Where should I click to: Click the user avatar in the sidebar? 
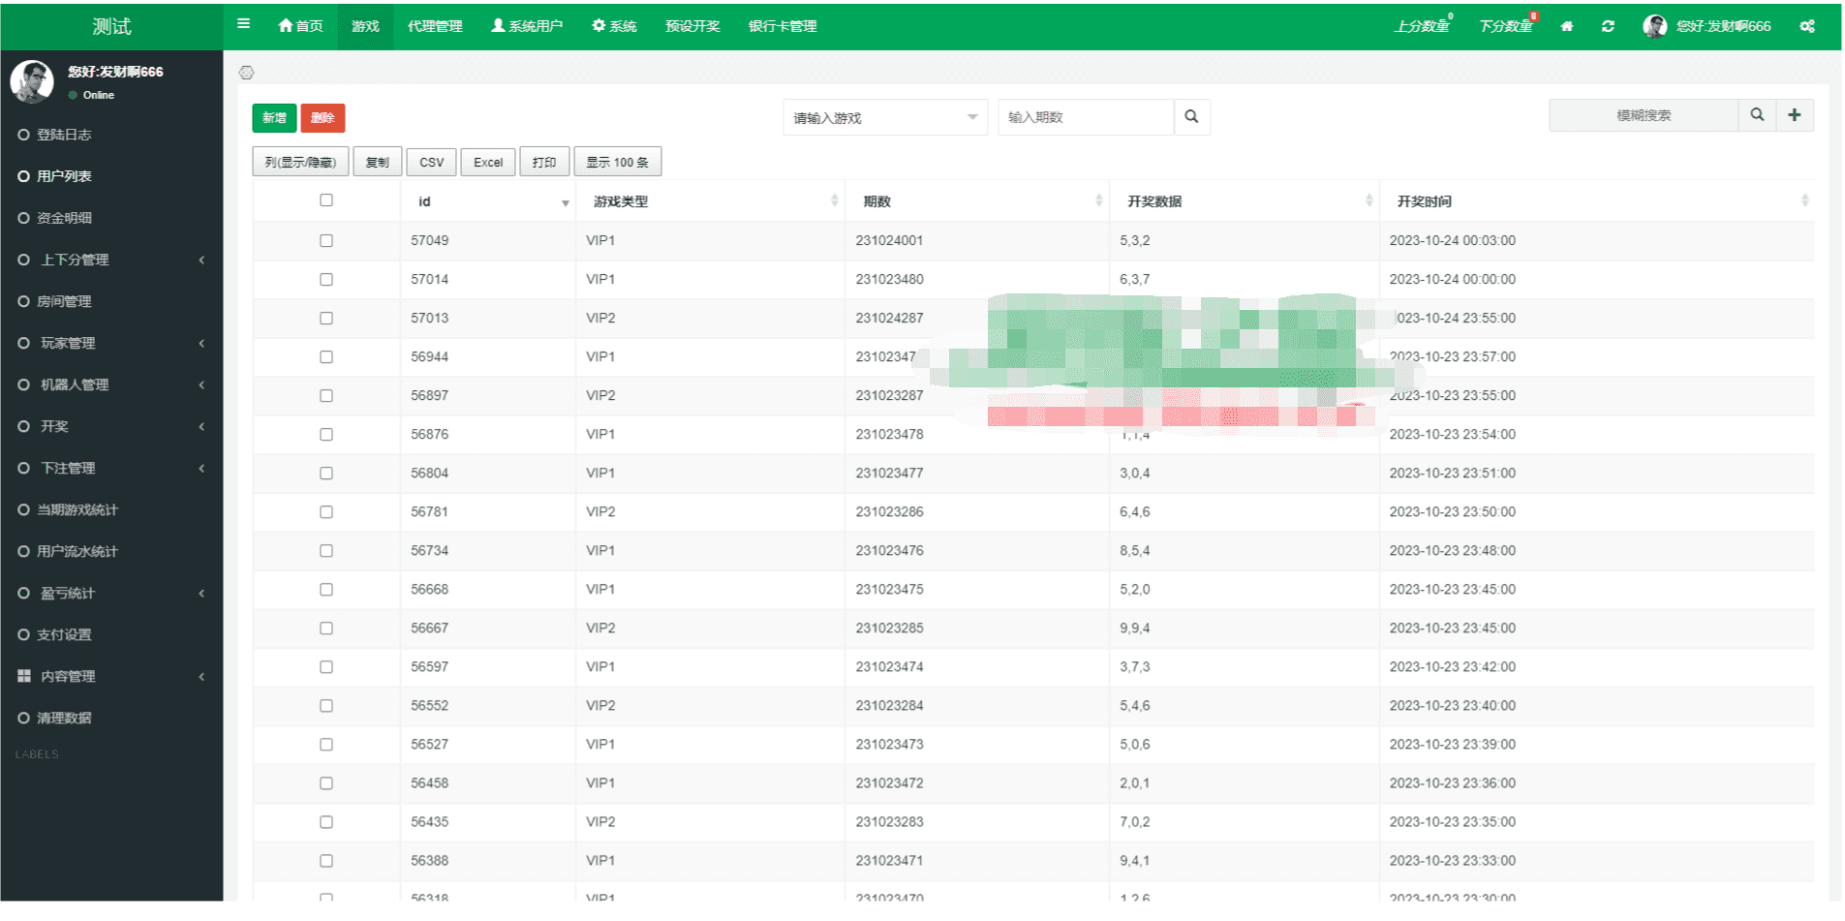(x=32, y=81)
